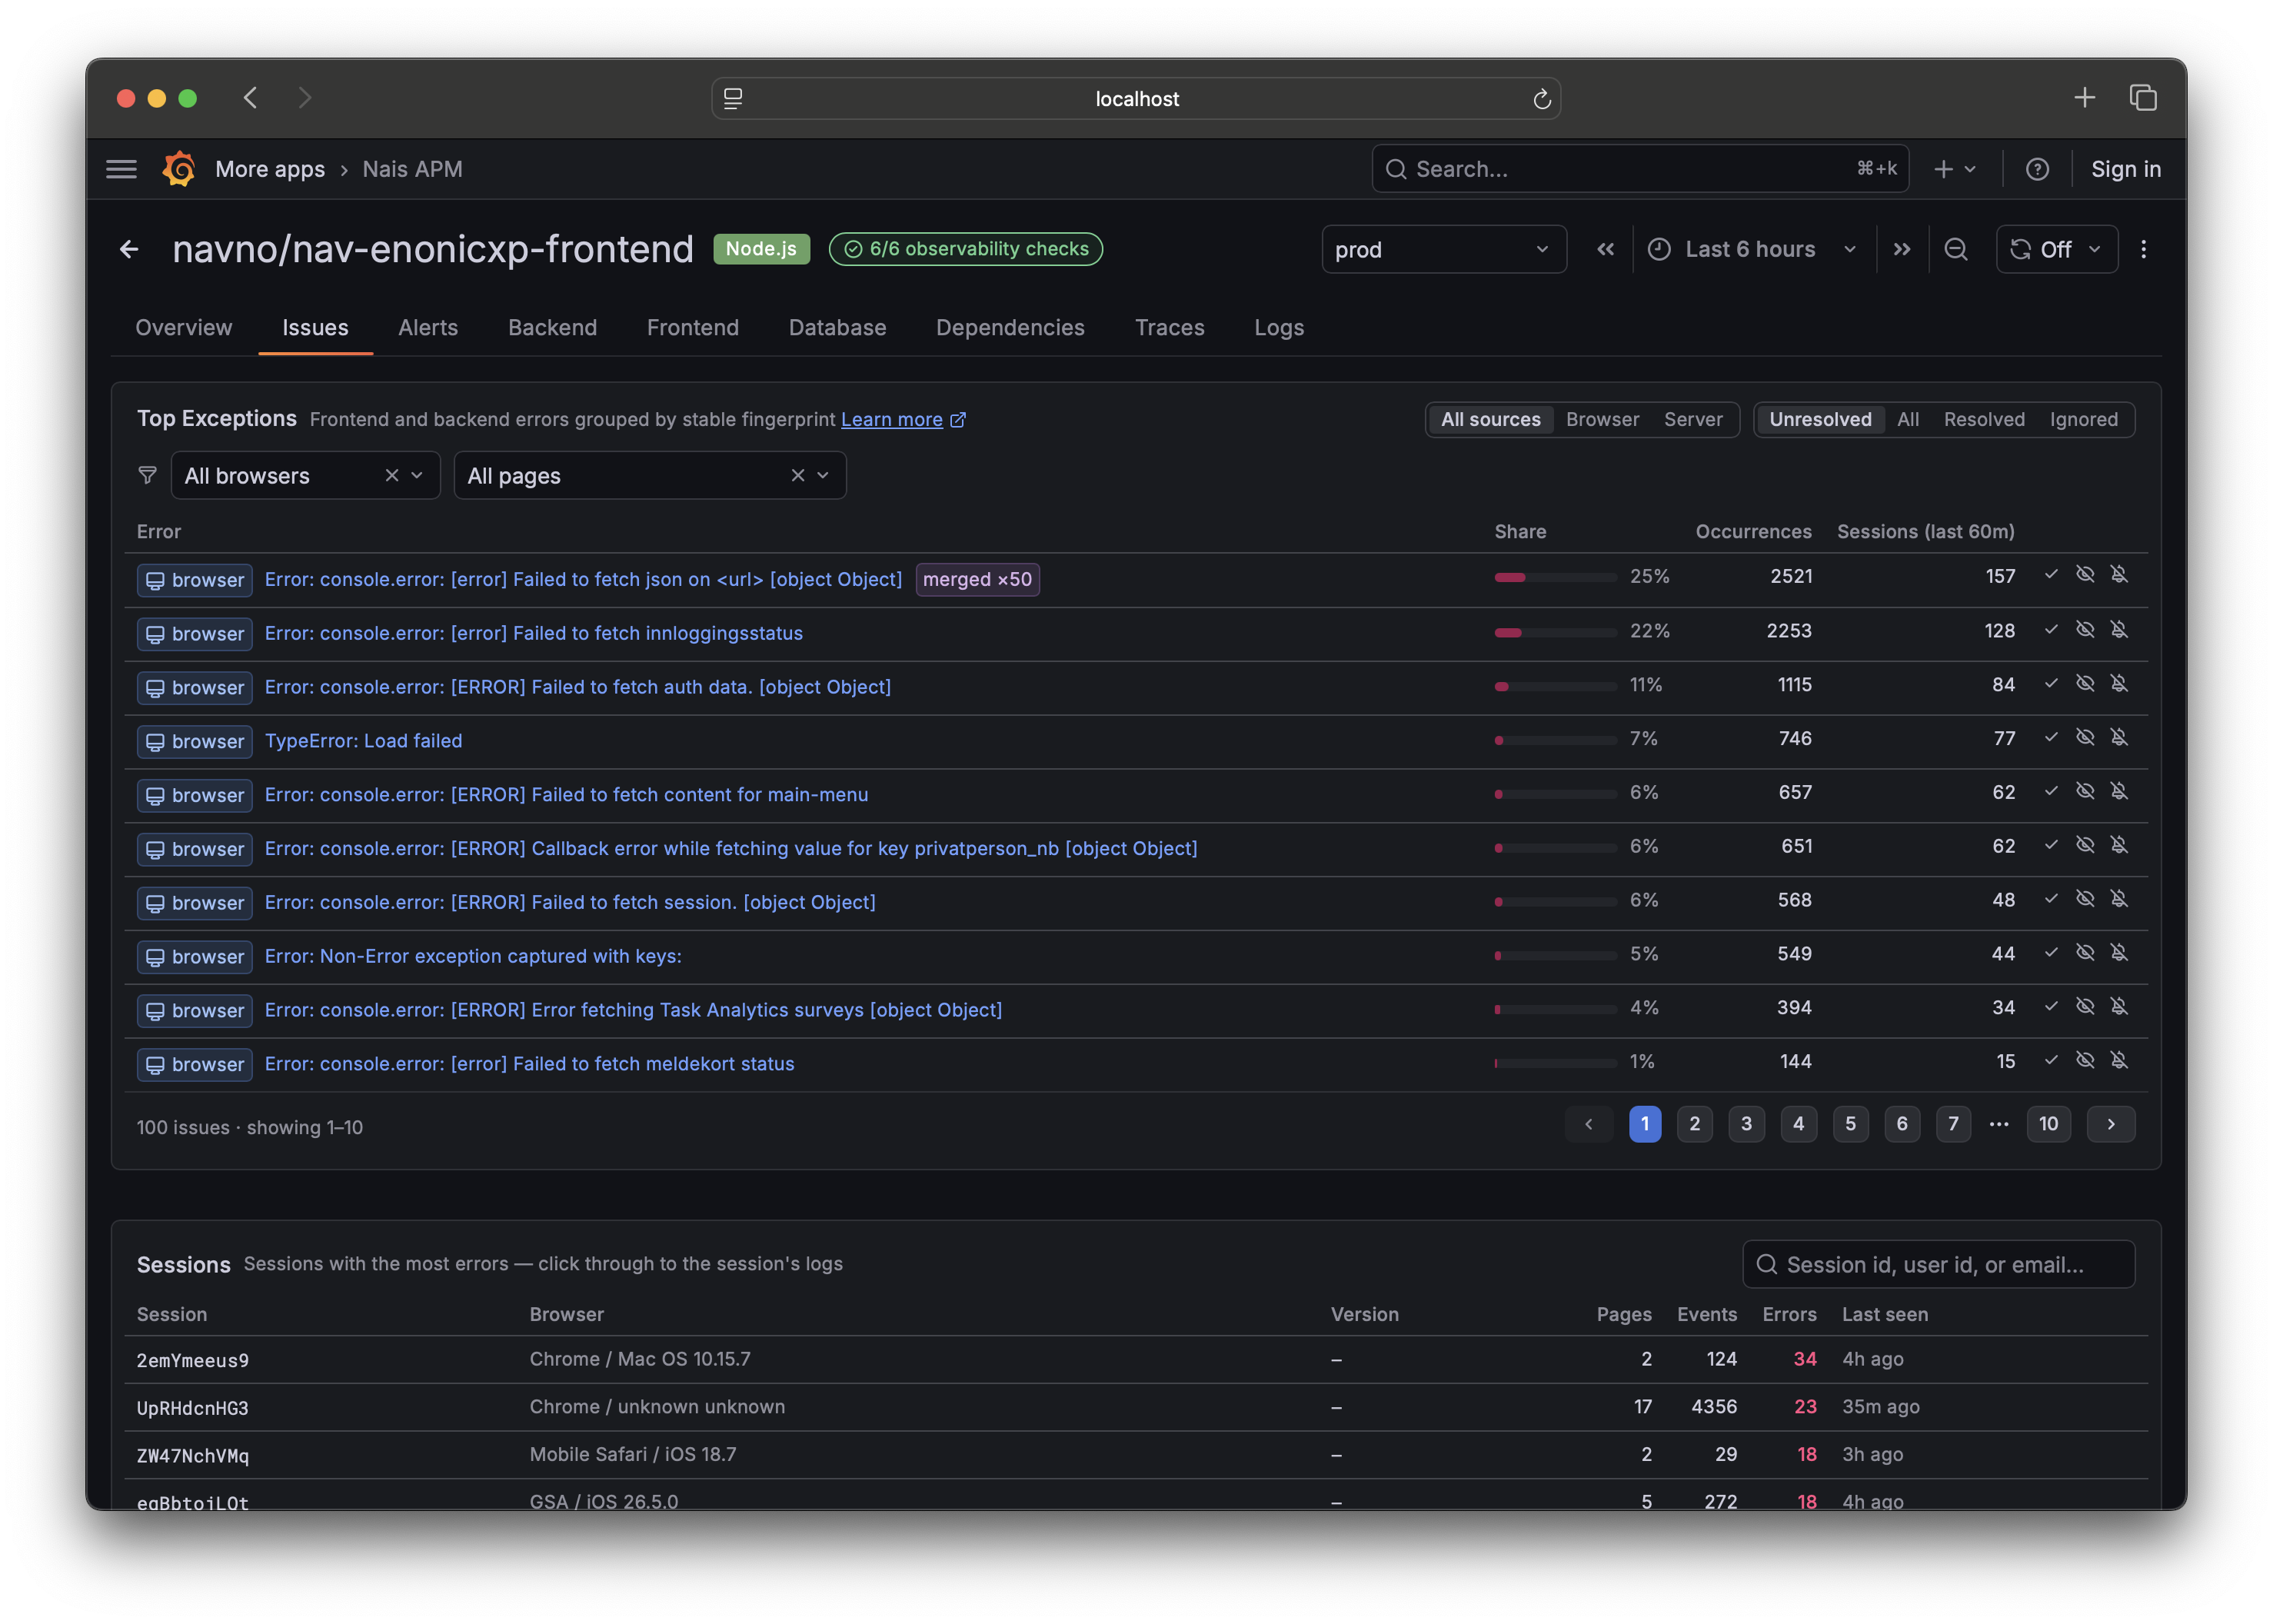Switch to the Alerts tab
2273x1624 pixels.
(427, 328)
